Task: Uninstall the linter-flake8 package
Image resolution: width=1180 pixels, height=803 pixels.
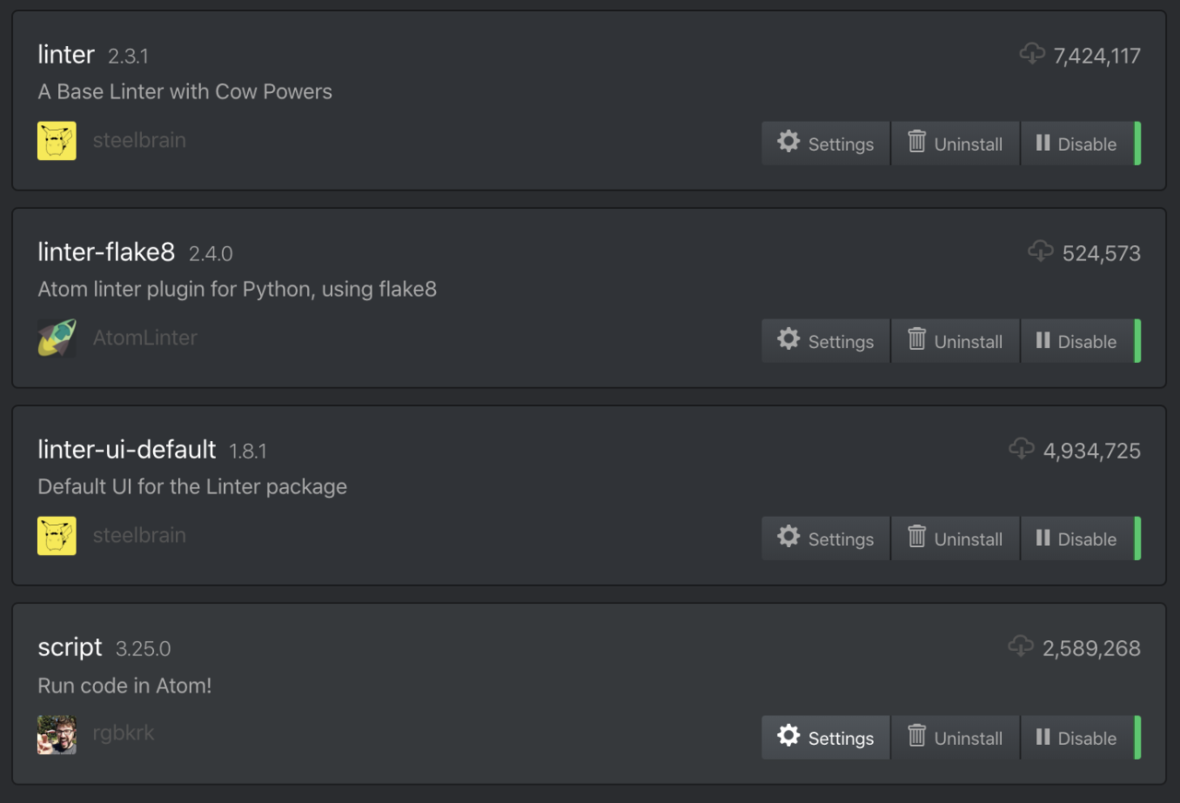Action: (x=955, y=342)
